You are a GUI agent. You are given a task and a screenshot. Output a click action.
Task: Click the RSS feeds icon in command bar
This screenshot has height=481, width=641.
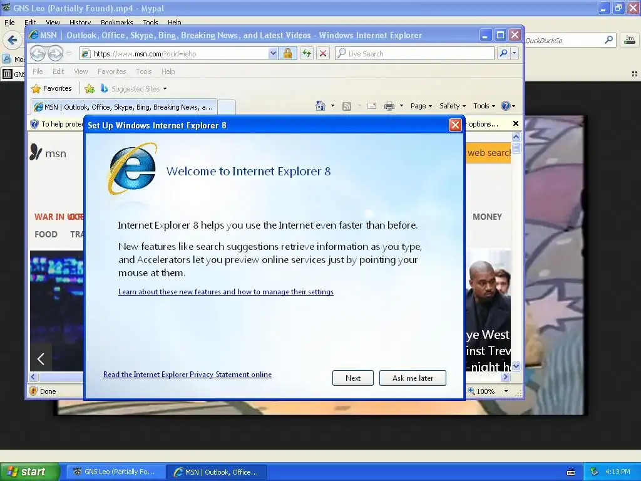(x=347, y=106)
